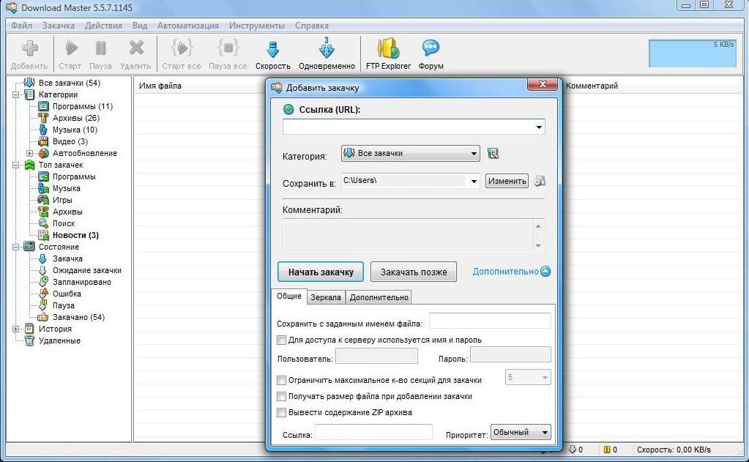
Task: Select Программы (11) category
Action: (83, 106)
